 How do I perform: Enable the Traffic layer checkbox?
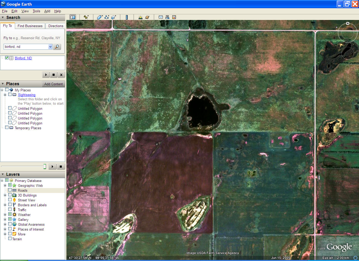(x=10, y=210)
